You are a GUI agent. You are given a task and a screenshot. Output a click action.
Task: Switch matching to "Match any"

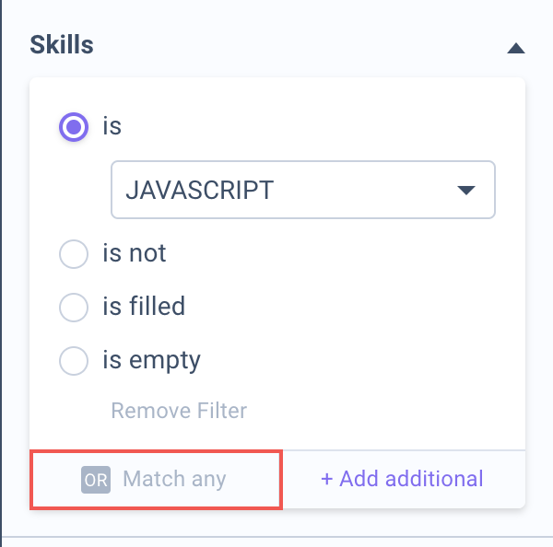(156, 479)
